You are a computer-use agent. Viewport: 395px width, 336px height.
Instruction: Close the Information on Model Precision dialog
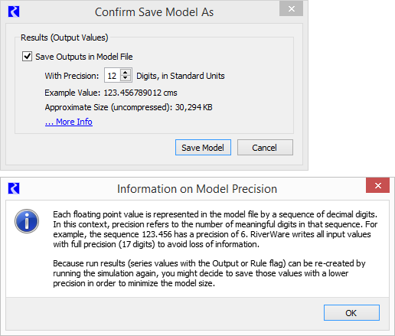pyautogui.click(x=377, y=185)
